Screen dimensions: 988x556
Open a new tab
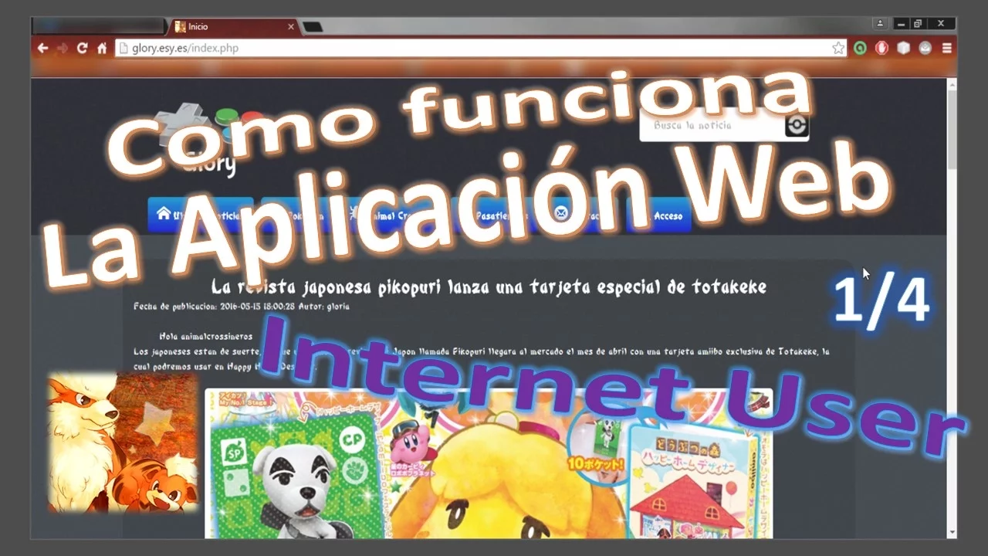pos(313,27)
